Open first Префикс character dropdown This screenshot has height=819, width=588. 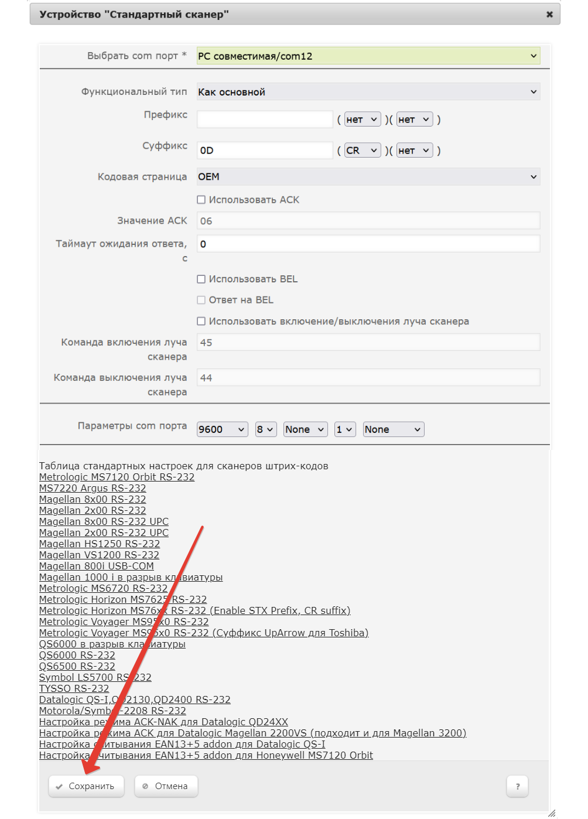coord(363,120)
